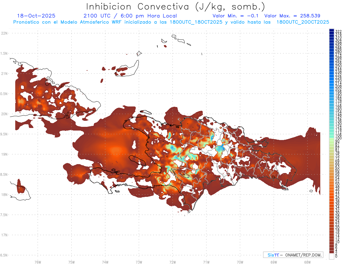Click the 17N latitude axis label
Viewport: 345px width, 266px height.
click(x=4, y=235)
